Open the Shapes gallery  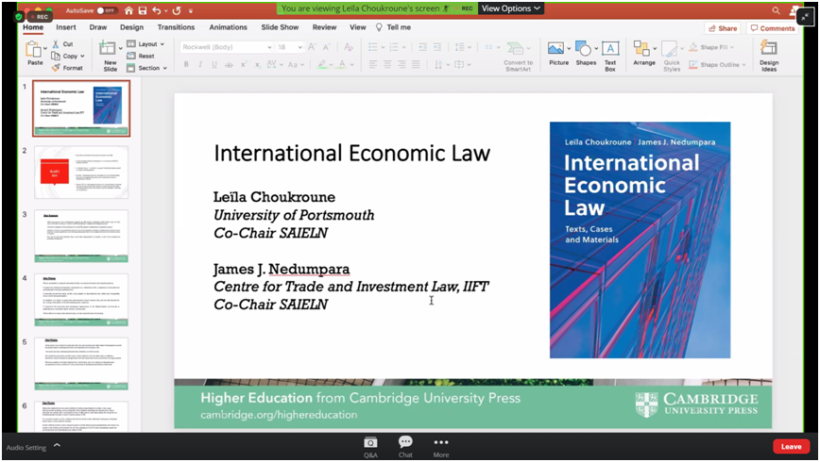pyautogui.click(x=586, y=53)
